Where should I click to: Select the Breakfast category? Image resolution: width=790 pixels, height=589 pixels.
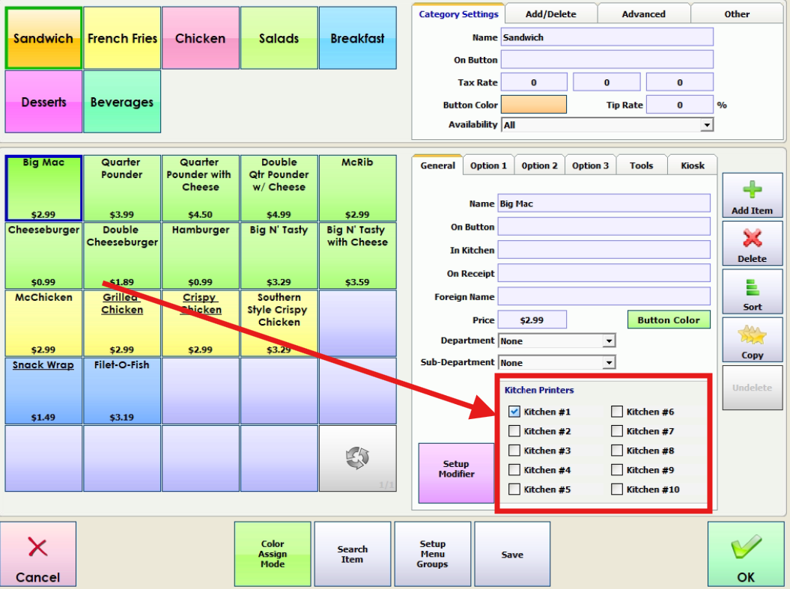358,37
